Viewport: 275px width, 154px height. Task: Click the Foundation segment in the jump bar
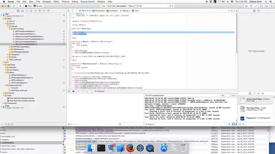coord(112,11)
